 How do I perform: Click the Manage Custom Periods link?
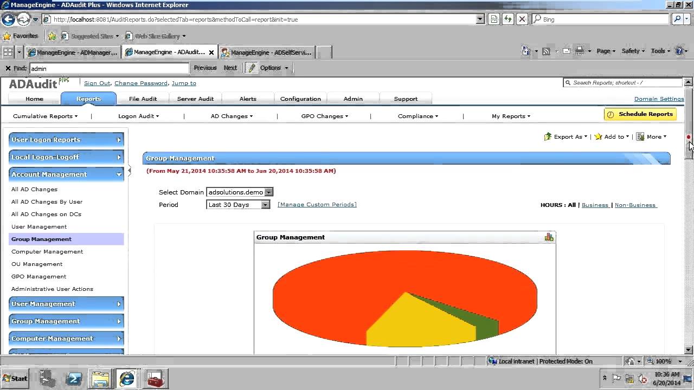[x=317, y=205]
